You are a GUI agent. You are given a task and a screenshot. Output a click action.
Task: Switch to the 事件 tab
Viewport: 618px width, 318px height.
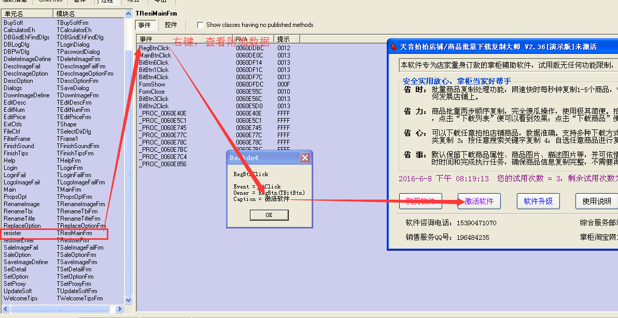pyautogui.click(x=145, y=24)
